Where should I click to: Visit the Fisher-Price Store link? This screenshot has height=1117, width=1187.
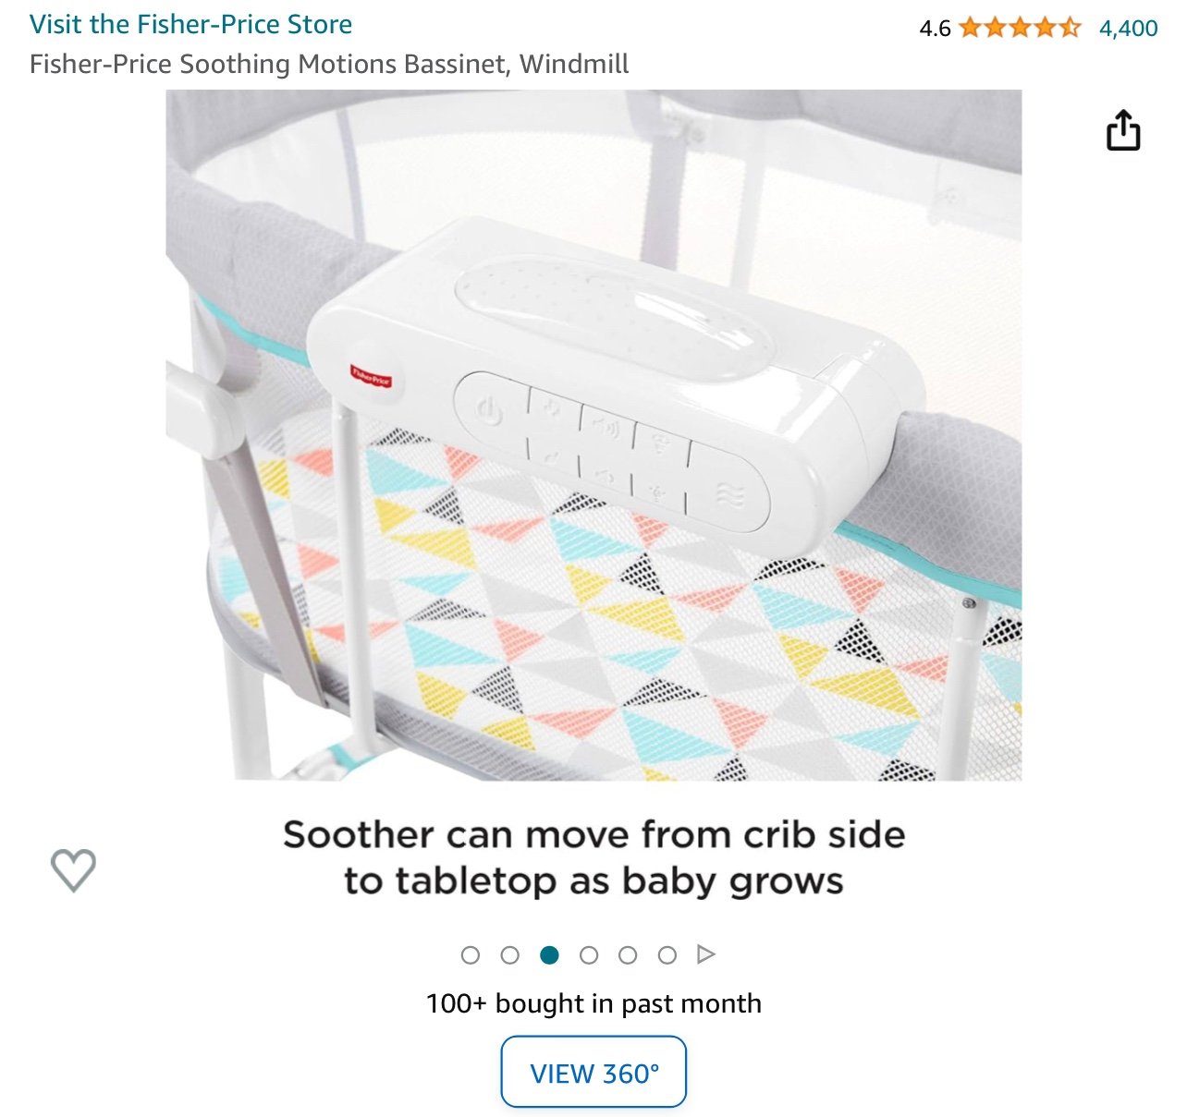(x=190, y=24)
